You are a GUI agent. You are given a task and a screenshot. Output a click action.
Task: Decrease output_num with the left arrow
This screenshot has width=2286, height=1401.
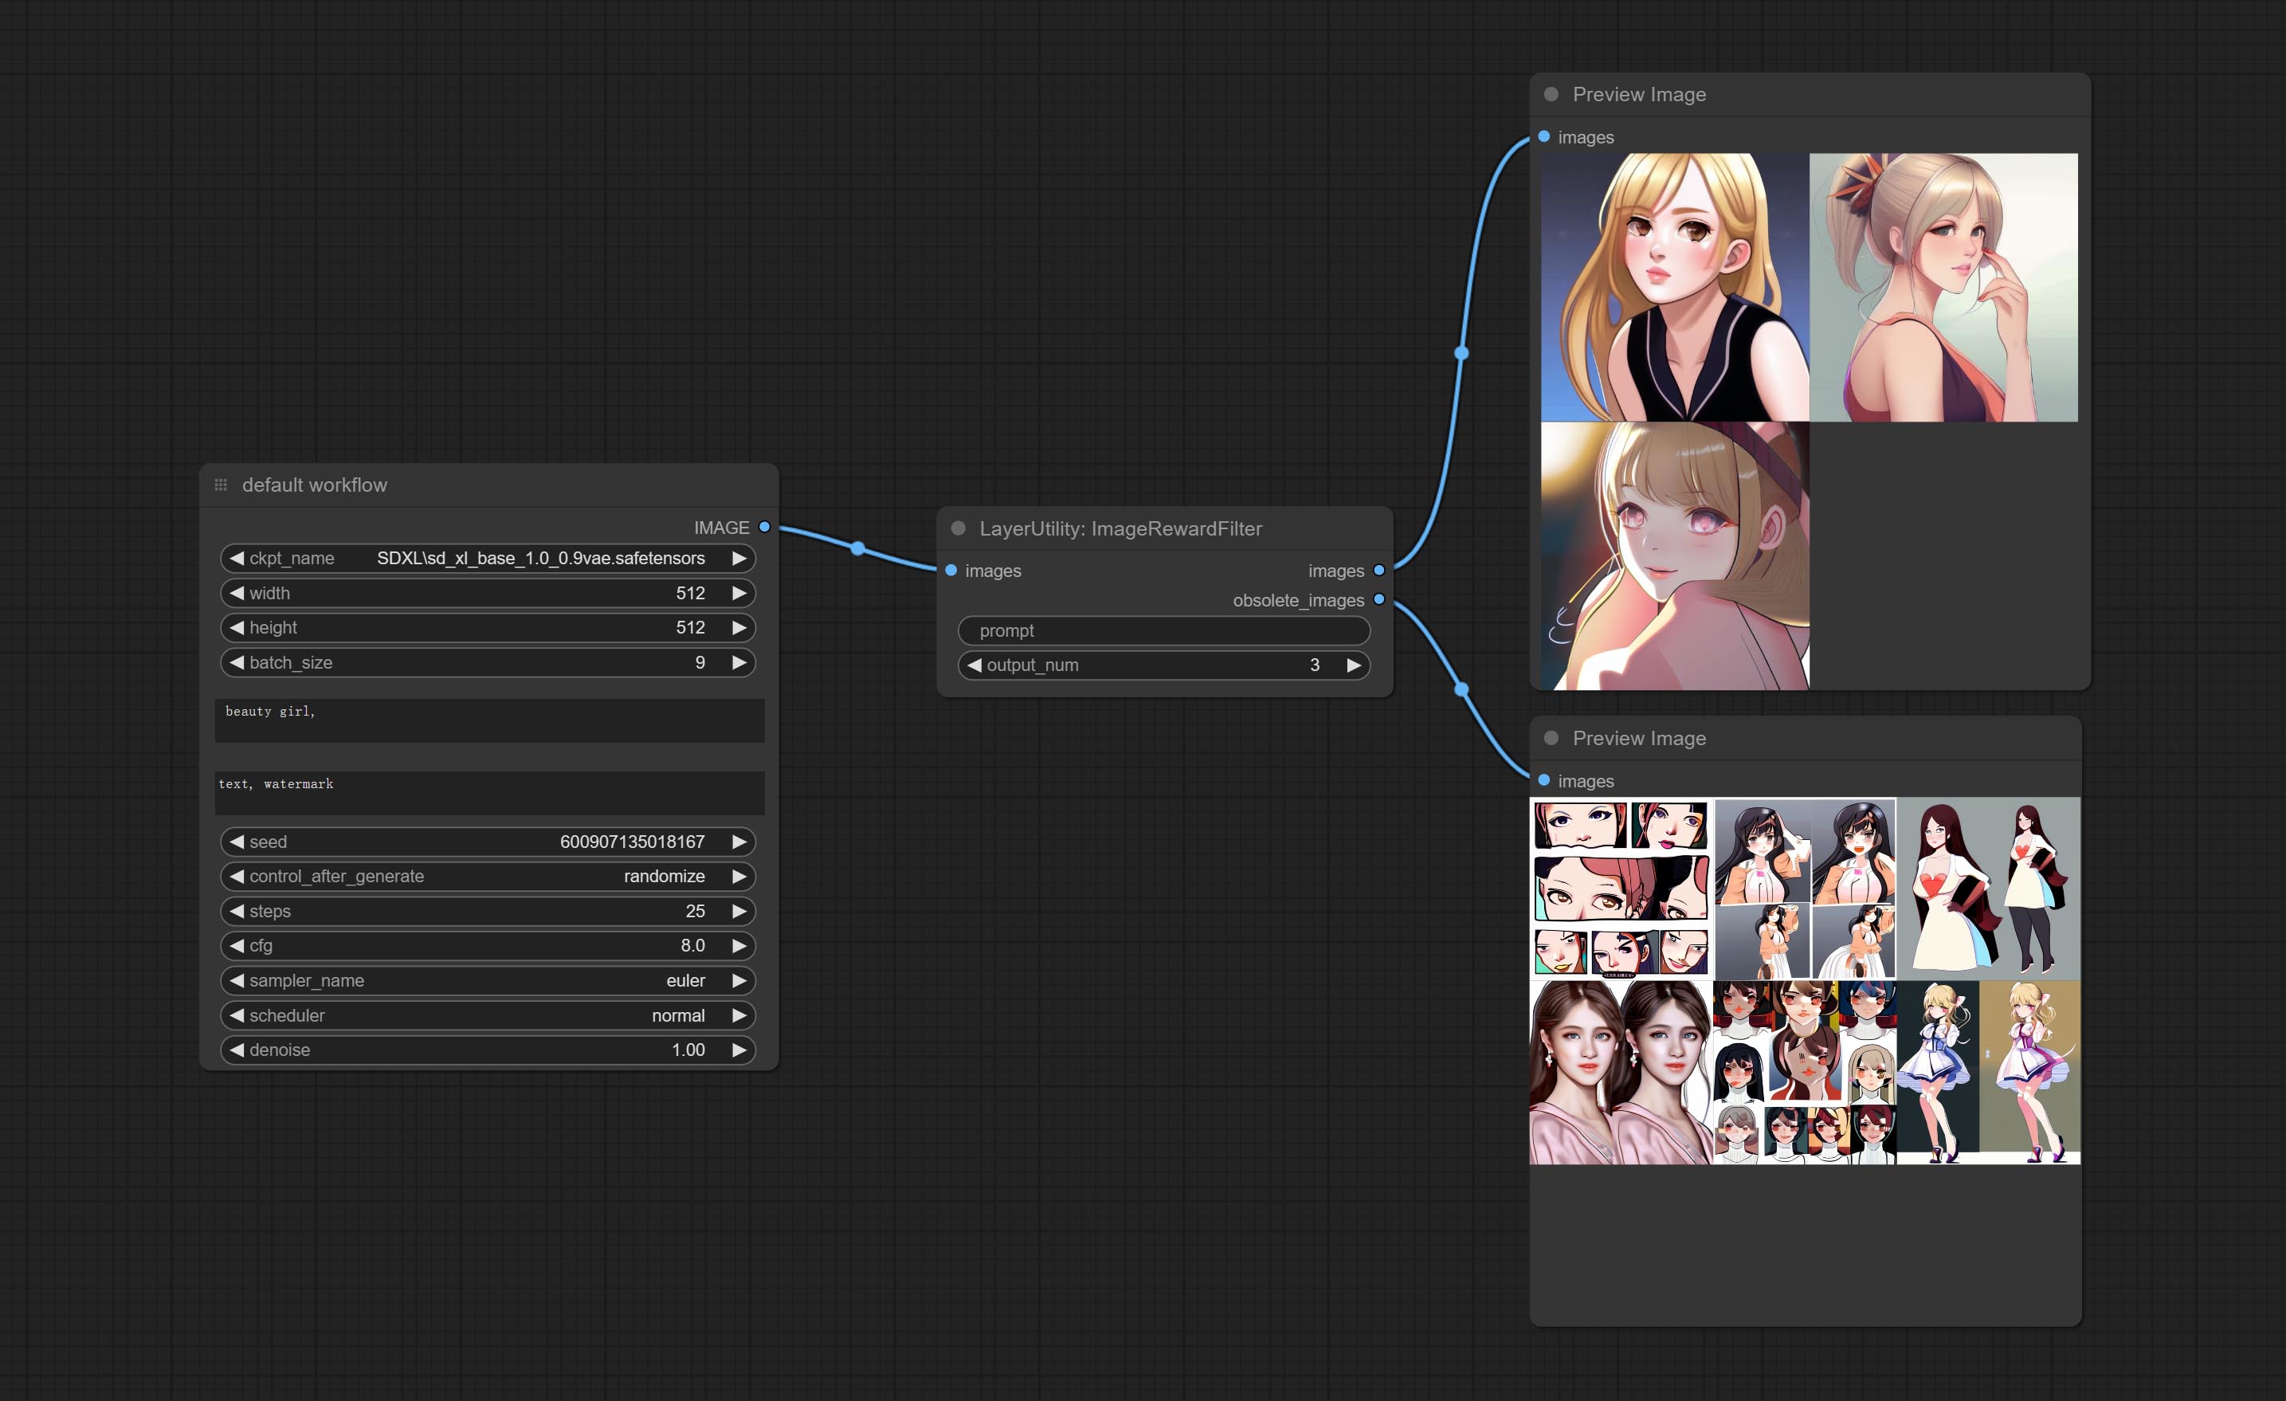[x=974, y=665]
